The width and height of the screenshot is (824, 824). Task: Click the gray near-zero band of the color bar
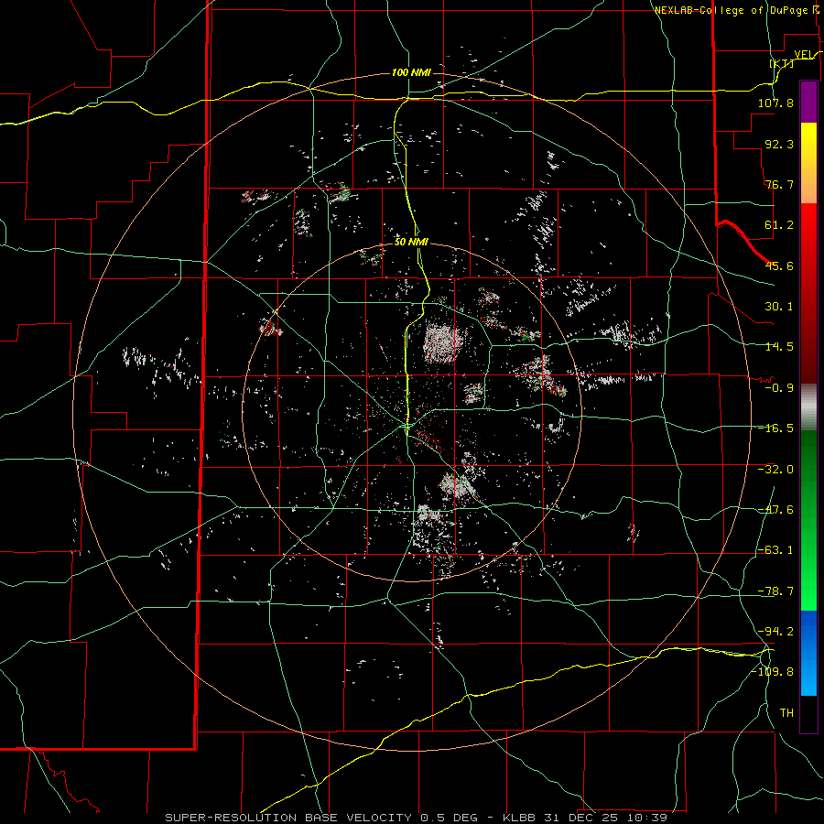pos(808,407)
